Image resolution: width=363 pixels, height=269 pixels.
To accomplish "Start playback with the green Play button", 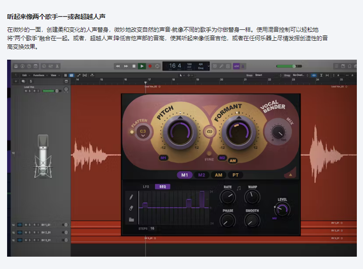I will coord(142,66).
